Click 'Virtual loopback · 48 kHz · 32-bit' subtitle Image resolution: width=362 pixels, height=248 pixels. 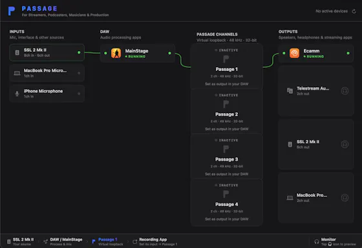tap(226, 40)
